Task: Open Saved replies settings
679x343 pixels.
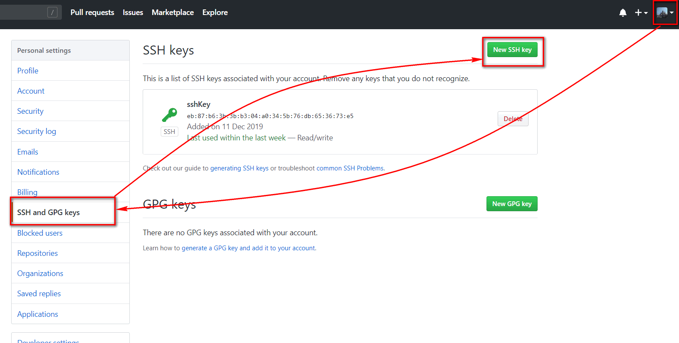Action: 70,294
